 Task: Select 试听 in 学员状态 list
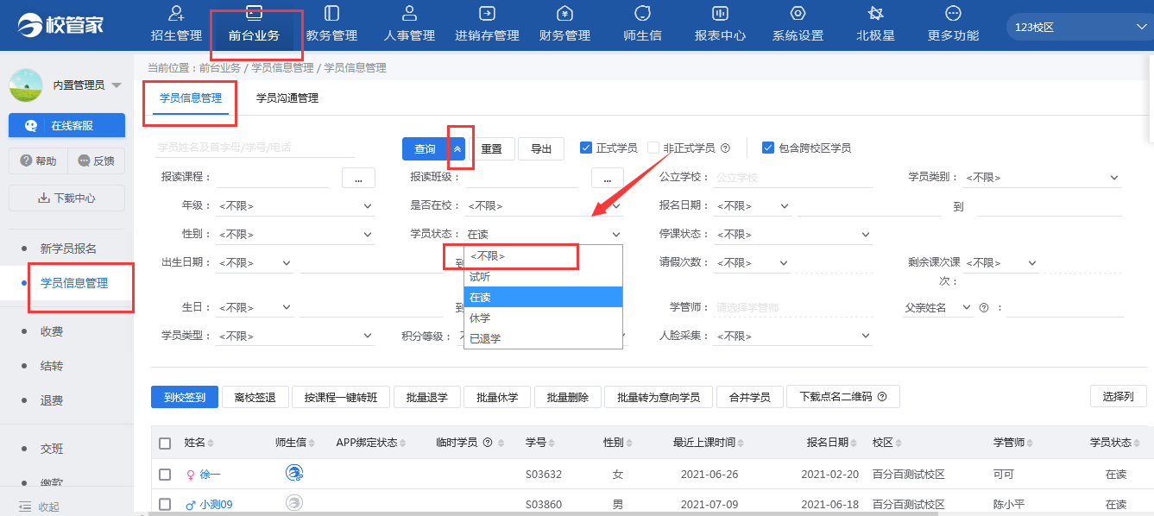tap(543, 277)
